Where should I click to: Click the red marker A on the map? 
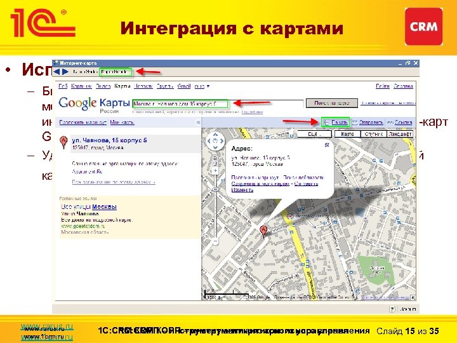point(263,232)
